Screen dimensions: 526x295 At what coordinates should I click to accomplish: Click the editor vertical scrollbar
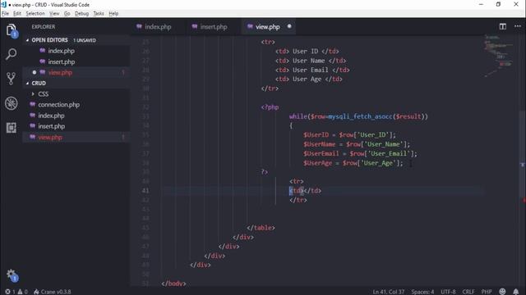tap(523, 154)
